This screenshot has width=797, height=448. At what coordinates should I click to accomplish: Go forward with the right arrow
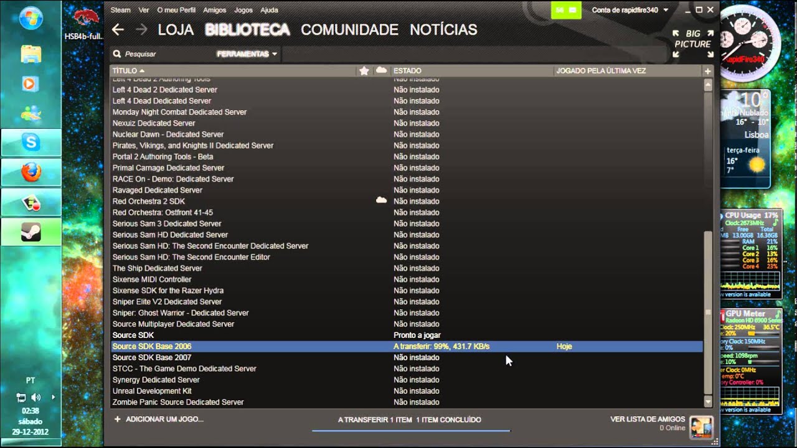pyautogui.click(x=141, y=29)
